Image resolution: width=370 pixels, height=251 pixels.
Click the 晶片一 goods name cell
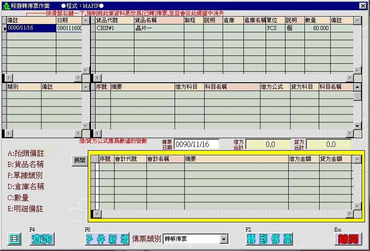[x=158, y=28]
